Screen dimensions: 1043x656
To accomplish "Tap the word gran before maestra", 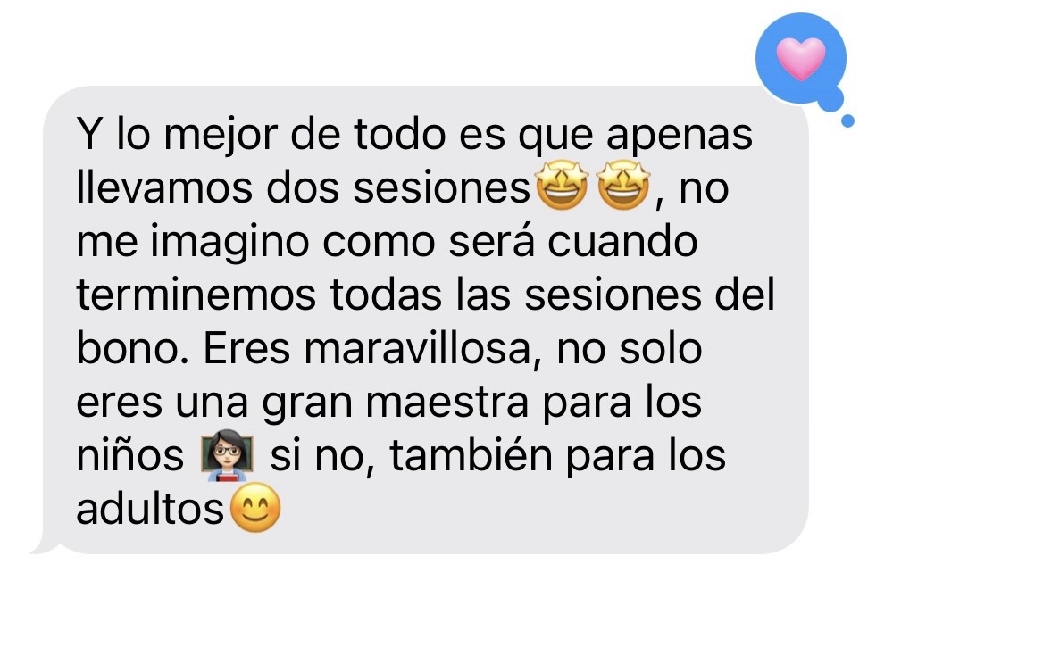I will 306,403.
